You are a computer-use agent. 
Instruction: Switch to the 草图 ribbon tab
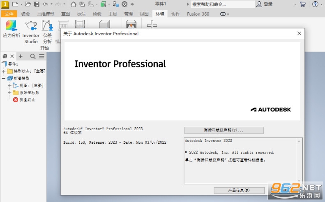click(x=65, y=14)
